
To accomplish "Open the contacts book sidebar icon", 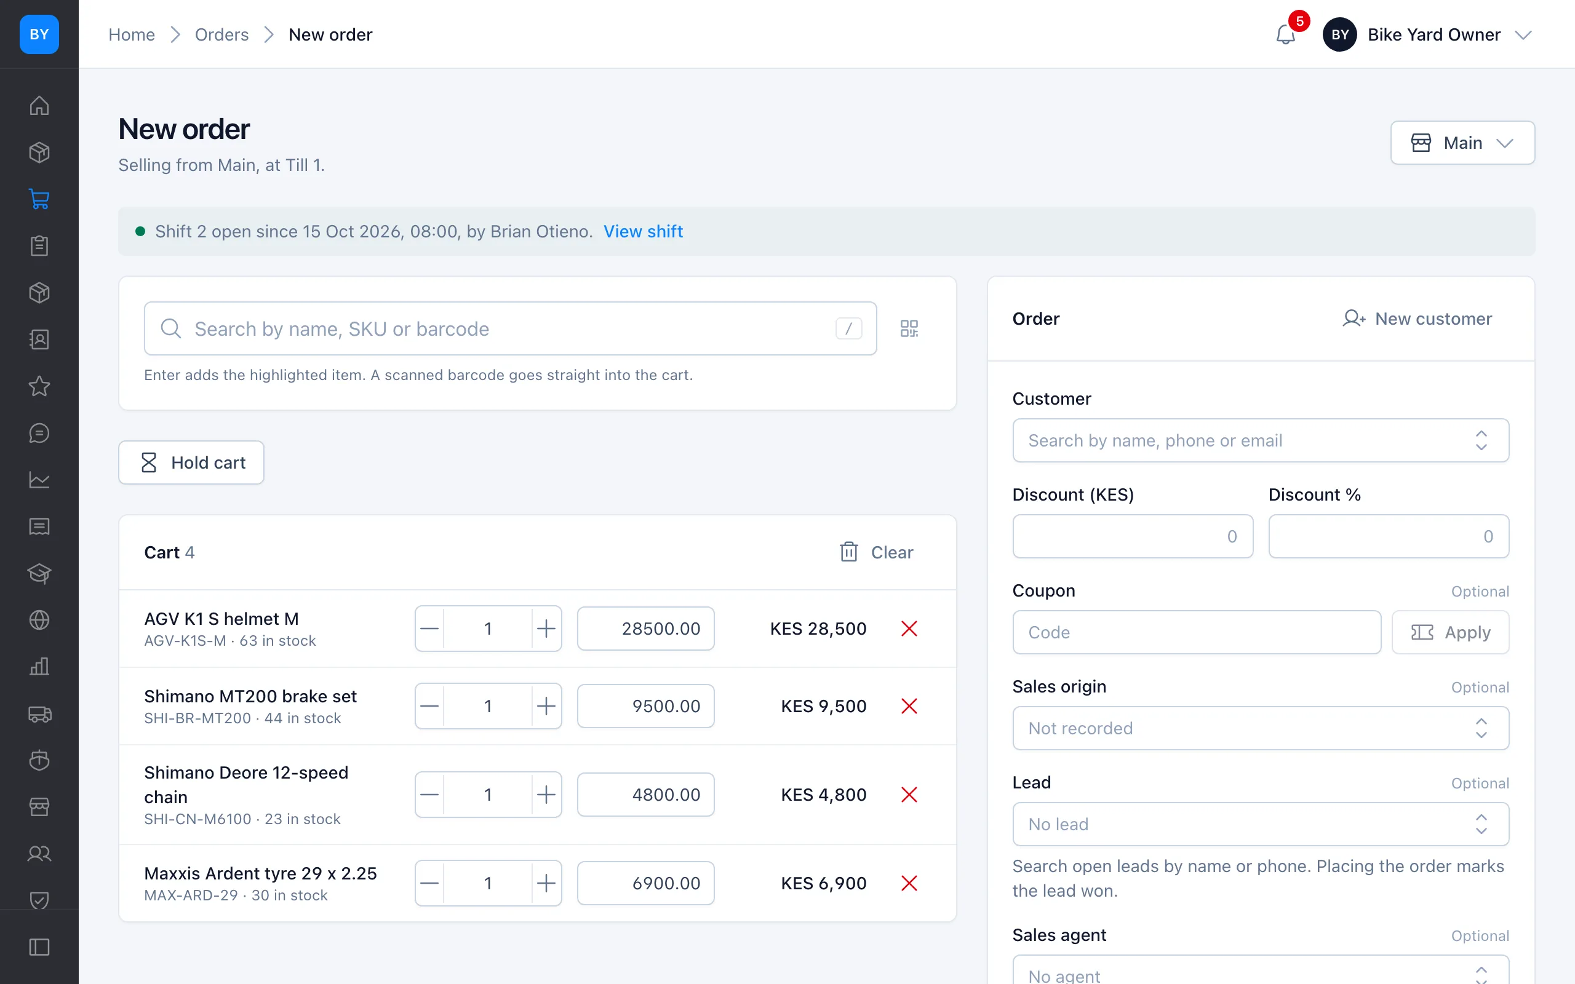I will pyautogui.click(x=39, y=339).
